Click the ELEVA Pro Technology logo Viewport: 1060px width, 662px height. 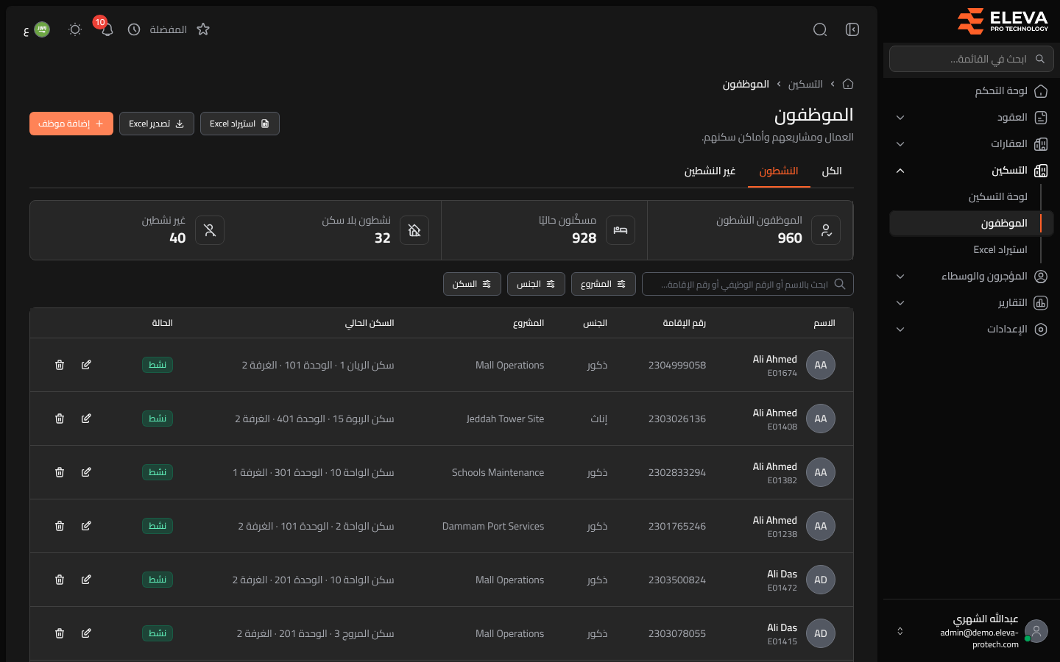coord(1002,21)
